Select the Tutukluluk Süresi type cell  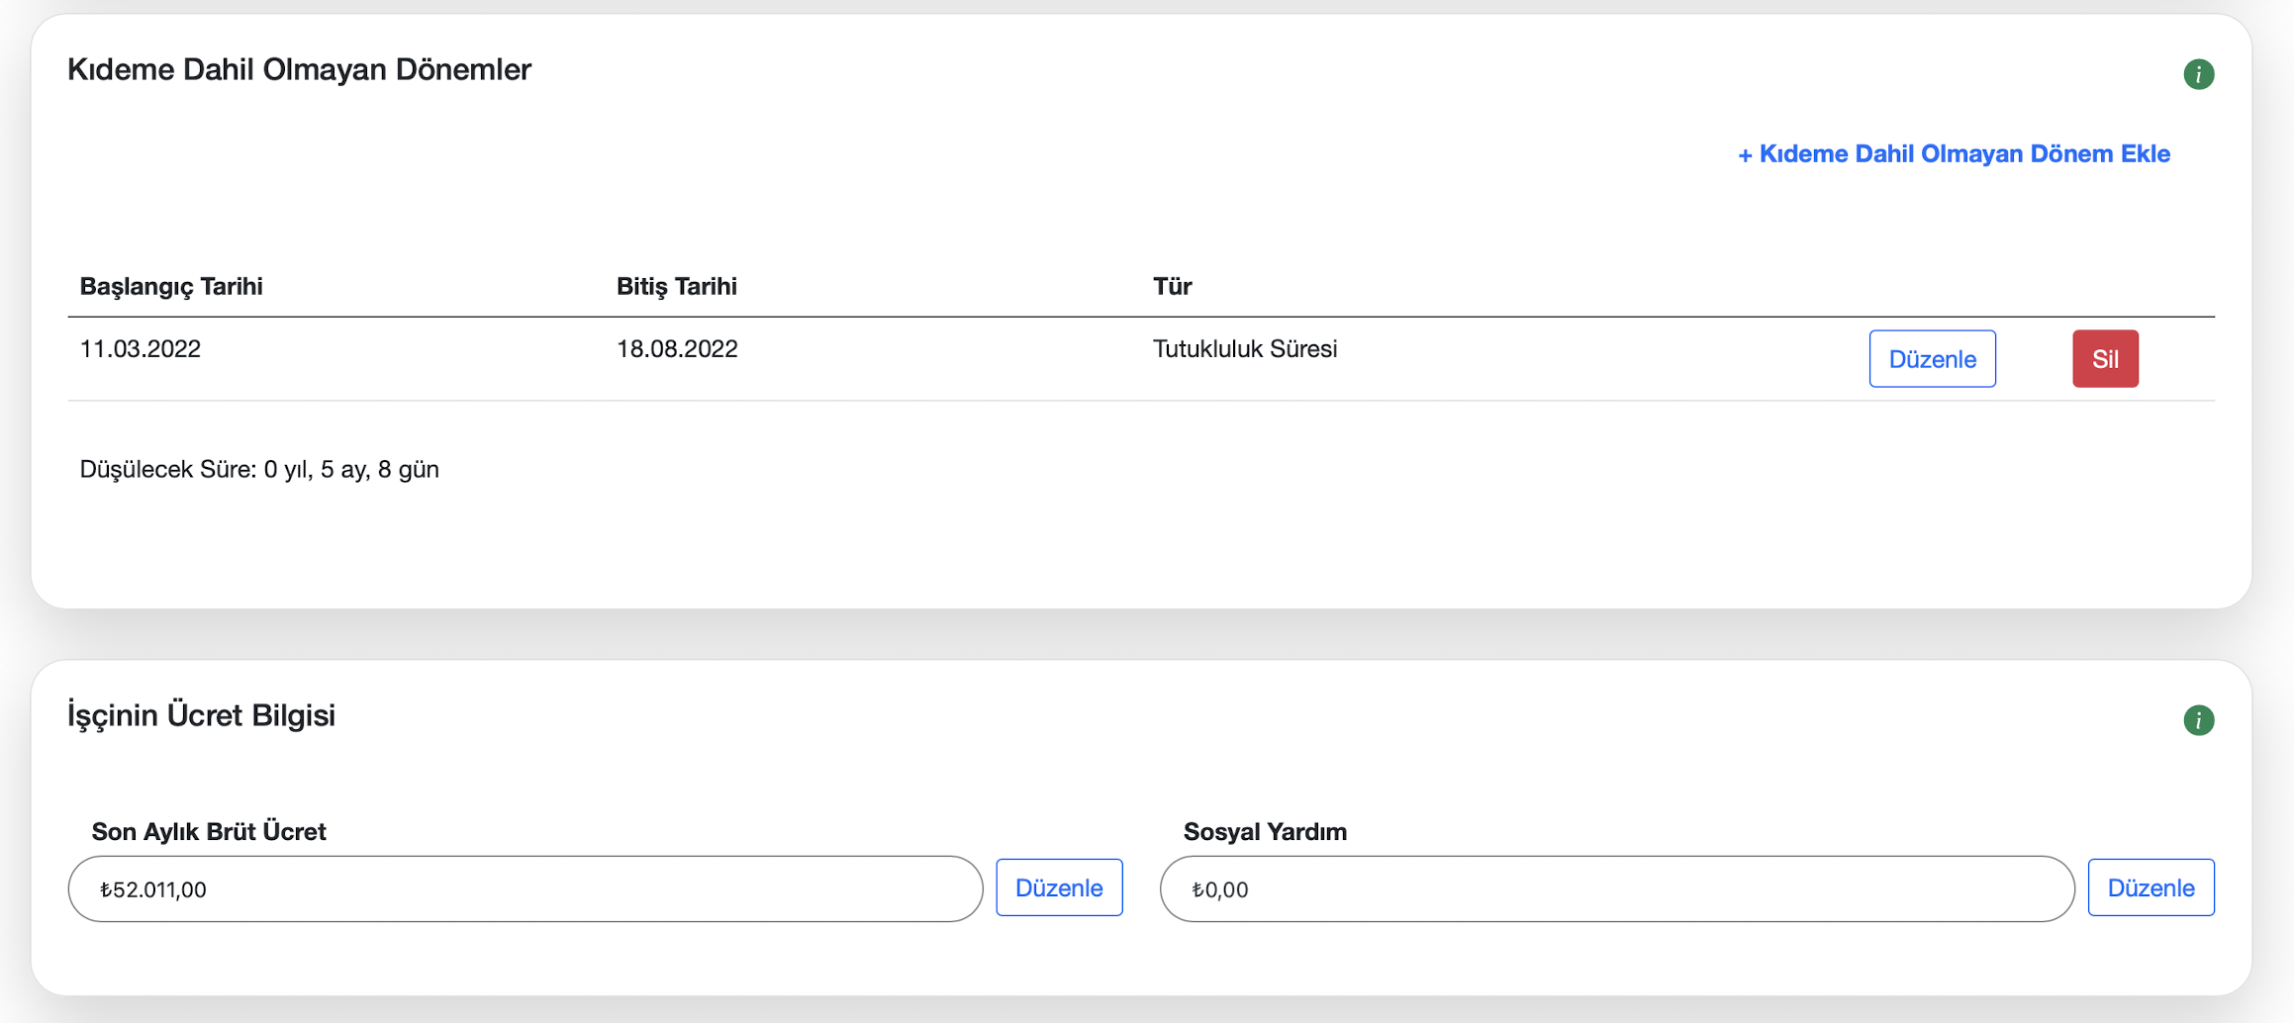tap(1244, 349)
